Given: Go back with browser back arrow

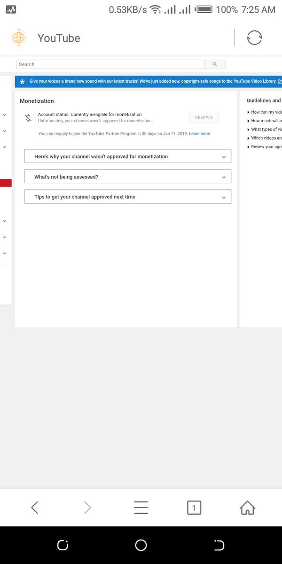Looking at the screenshot, I should tap(34, 507).
